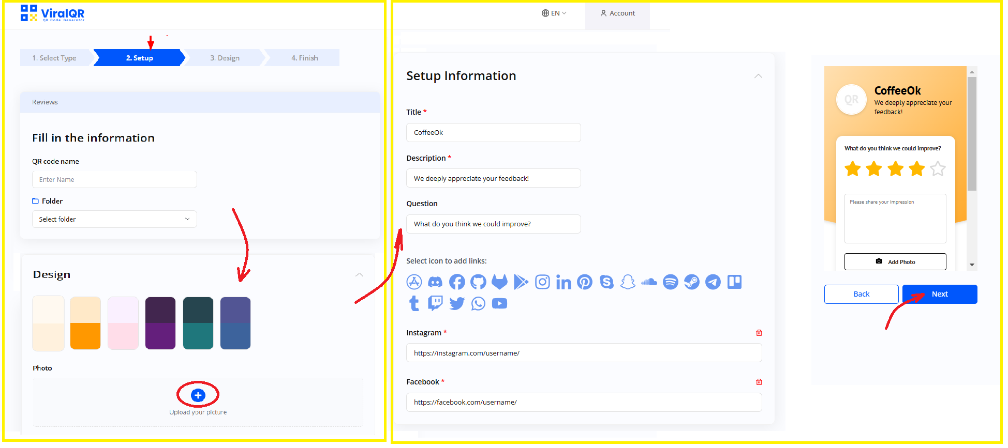Add the Skype link icon
This screenshot has height=448, width=1008.
[606, 282]
